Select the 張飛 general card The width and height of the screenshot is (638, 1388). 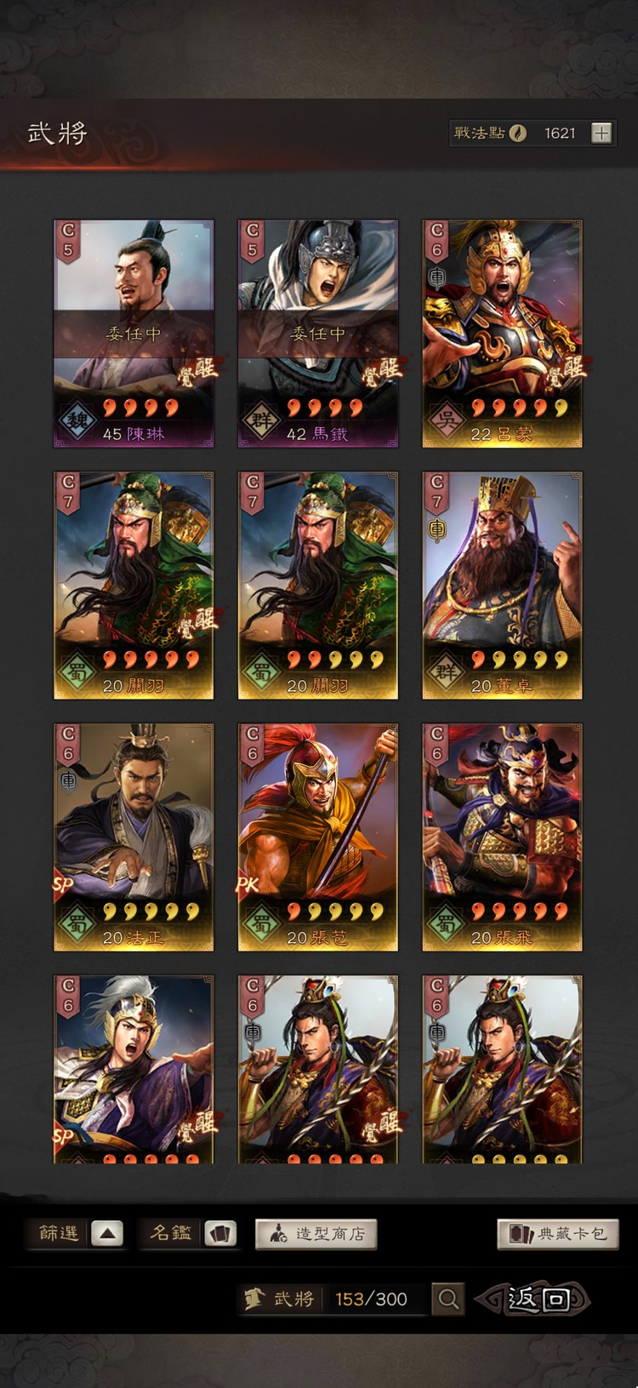click(502, 837)
